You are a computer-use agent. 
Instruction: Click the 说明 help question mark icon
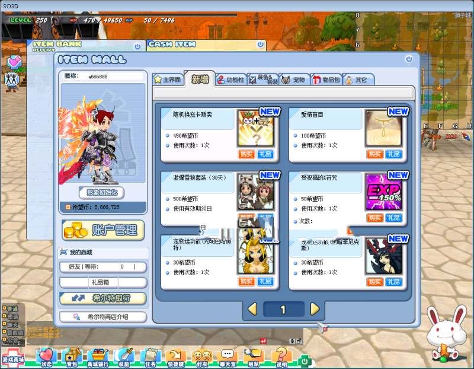(x=281, y=357)
